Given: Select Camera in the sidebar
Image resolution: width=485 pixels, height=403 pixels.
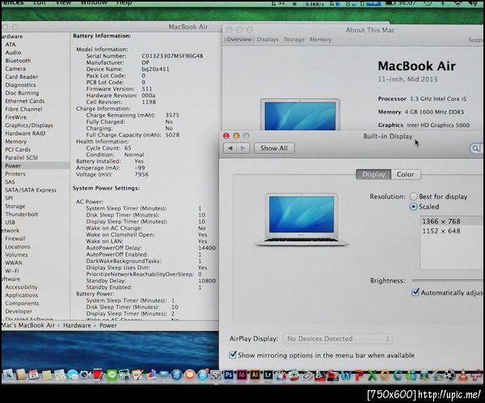Looking at the screenshot, I should point(15,69).
